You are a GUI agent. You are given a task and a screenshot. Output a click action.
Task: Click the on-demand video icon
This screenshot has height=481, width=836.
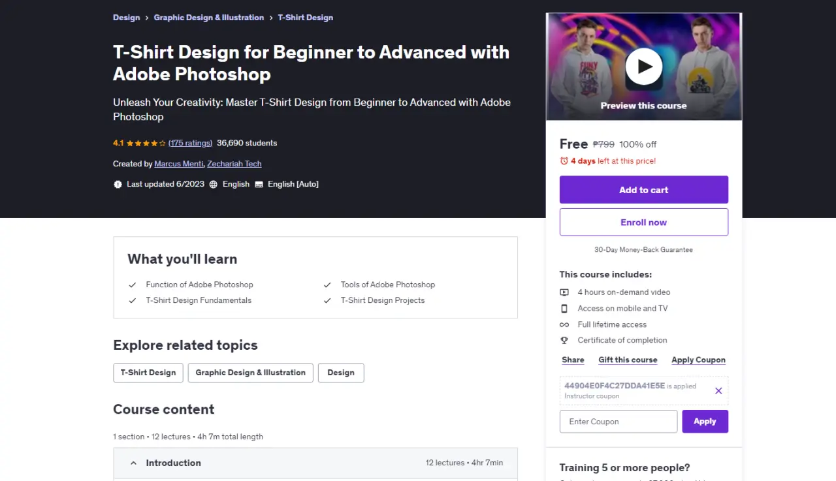click(x=564, y=292)
